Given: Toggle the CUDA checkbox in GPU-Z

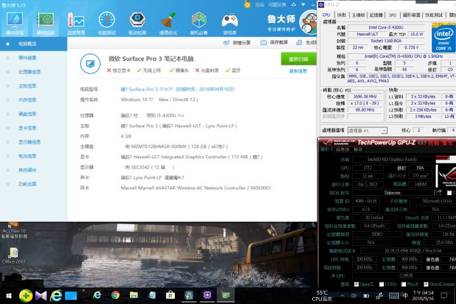Looking at the screenshot, I should [381, 284].
